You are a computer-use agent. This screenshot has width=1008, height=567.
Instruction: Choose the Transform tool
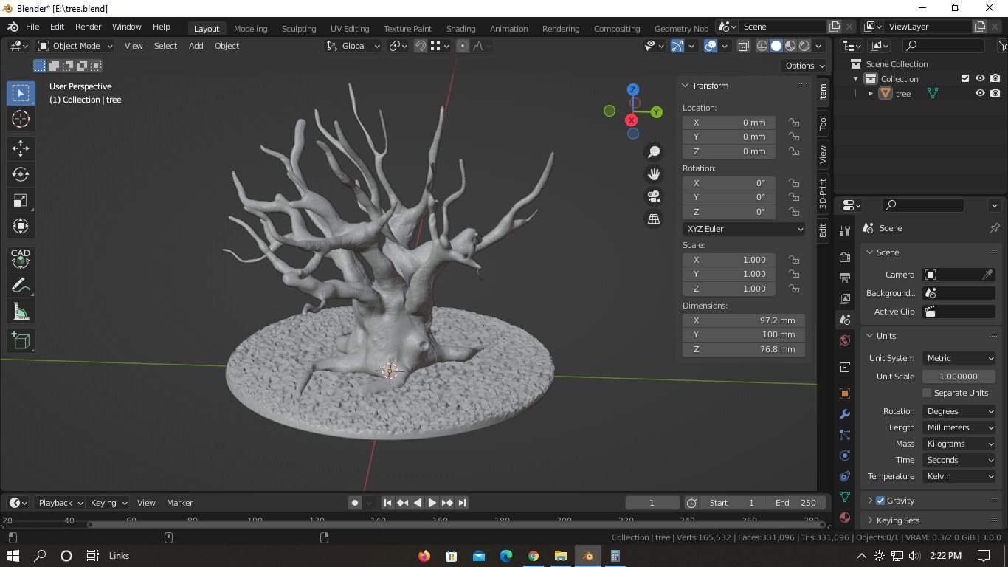click(x=21, y=227)
